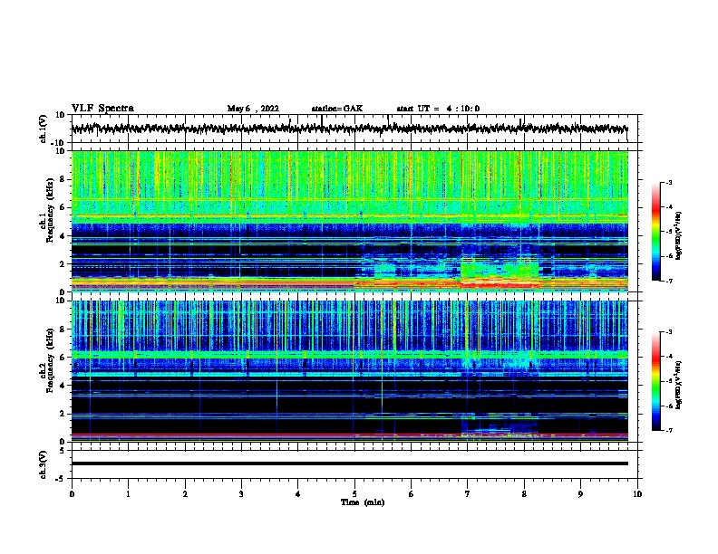Click the "-7" label on ch.2 colorbar
Screen dimensions: 718x554
668,431
